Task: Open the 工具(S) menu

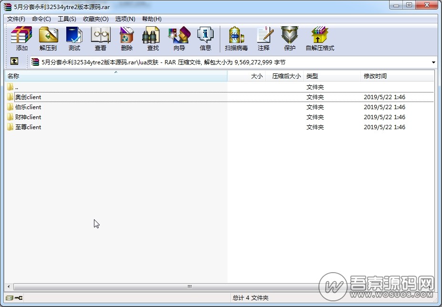Action: click(67, 19)
